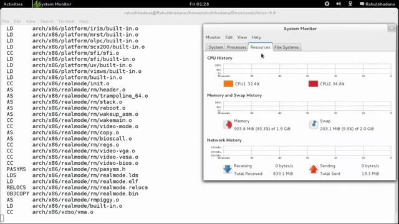Click the CPU1 32.4% label
The height and width of the screenshot is (224, 399).
click(247, 84)
